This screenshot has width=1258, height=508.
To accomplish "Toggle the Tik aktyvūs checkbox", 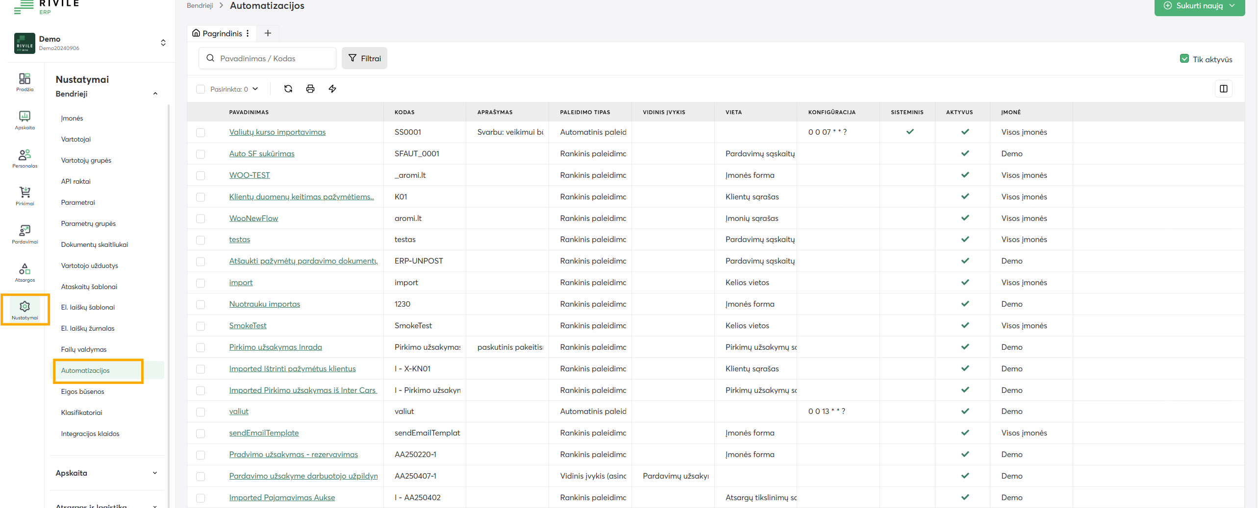I will (1184, 59).
